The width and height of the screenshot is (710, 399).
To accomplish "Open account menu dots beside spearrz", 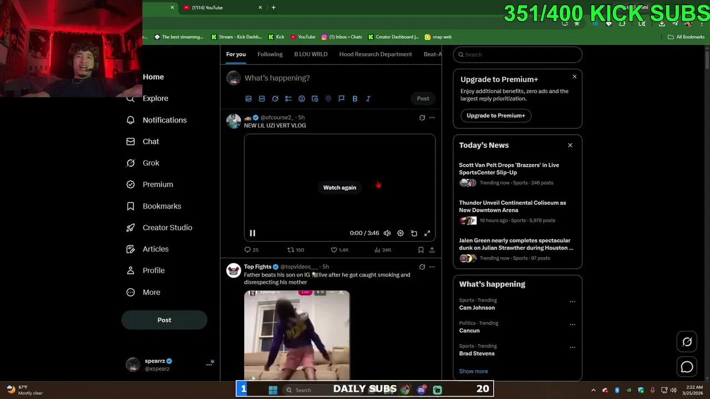I will [x=209, y=364].
